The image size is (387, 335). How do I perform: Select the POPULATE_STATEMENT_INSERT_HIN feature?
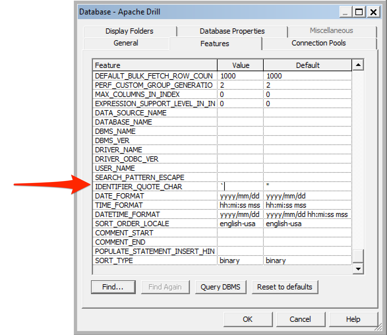click(155, 251)
